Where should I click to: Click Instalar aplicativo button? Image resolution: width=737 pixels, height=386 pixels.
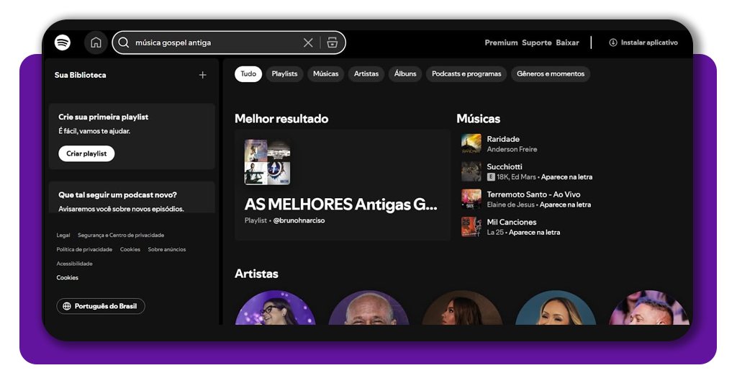(643, 42)
